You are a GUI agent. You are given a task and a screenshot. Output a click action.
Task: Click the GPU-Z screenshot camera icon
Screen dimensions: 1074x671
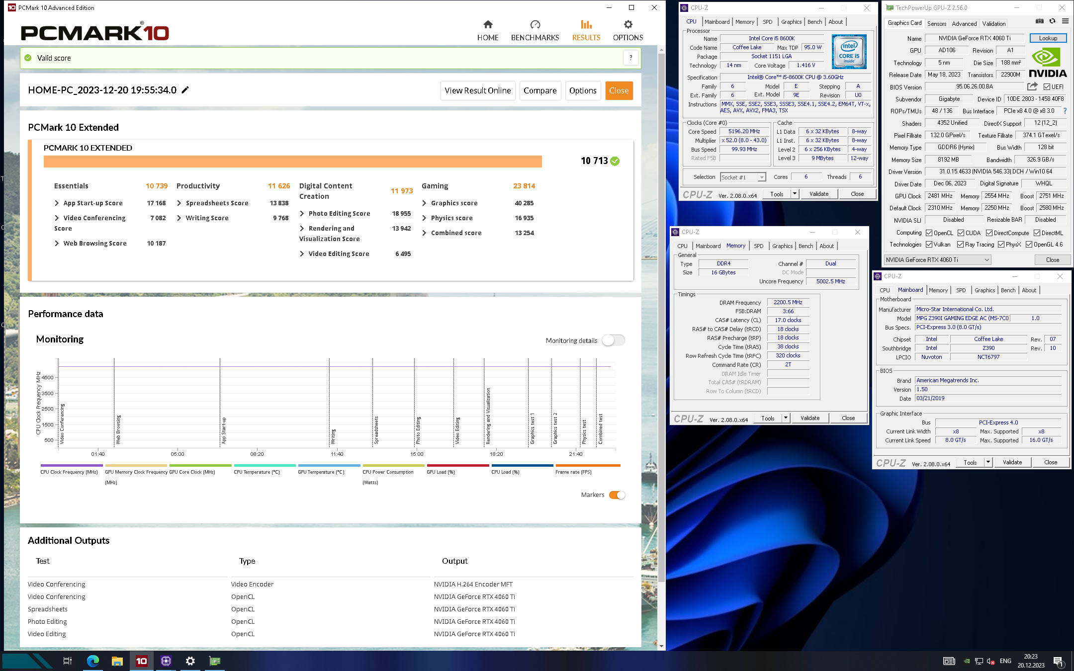pos(1039,21)
